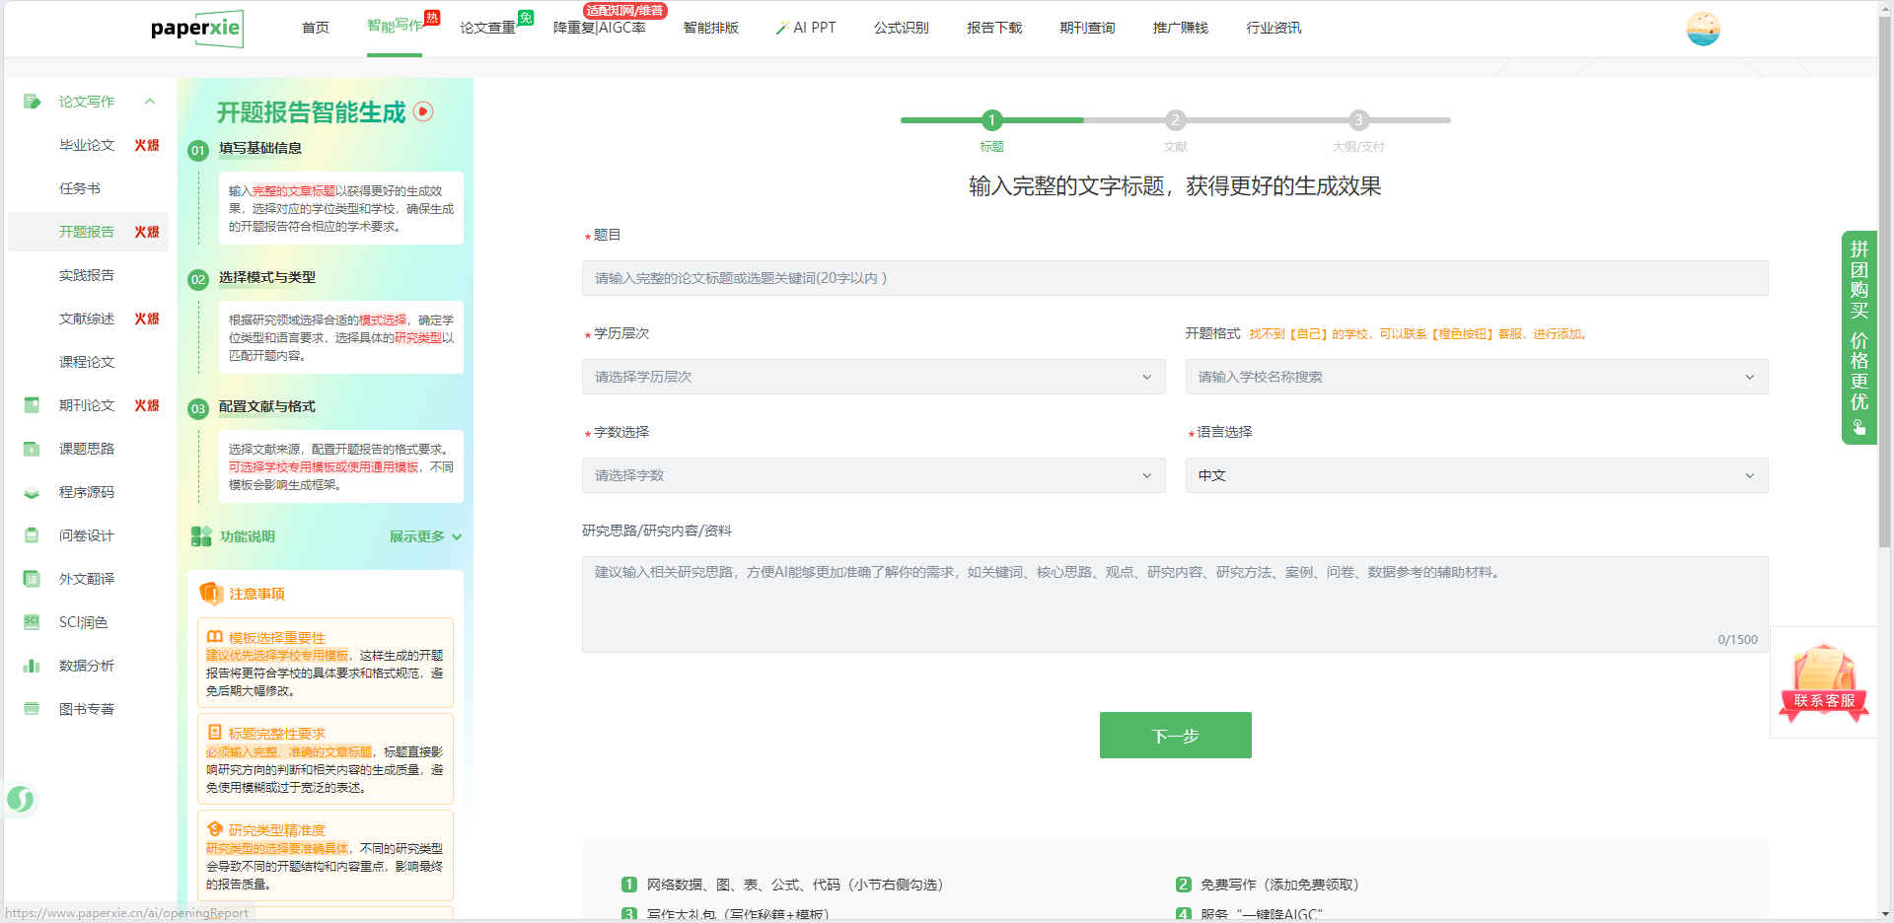This screenshot has width=1894, height=923.
Task: Click the green floating leaf icon
Action: click(x=21, y=799)
